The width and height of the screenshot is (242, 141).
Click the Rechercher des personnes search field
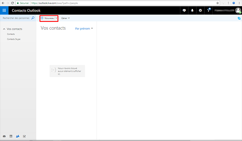point(16,18)
